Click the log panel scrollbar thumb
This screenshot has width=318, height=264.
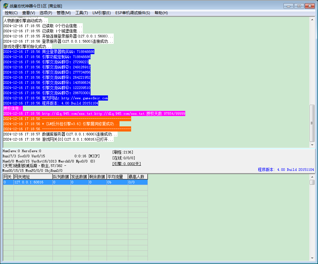coord(312,123)
